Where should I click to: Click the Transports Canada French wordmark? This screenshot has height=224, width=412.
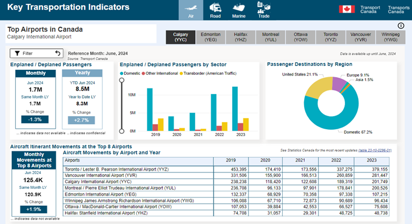coord(398,10)
